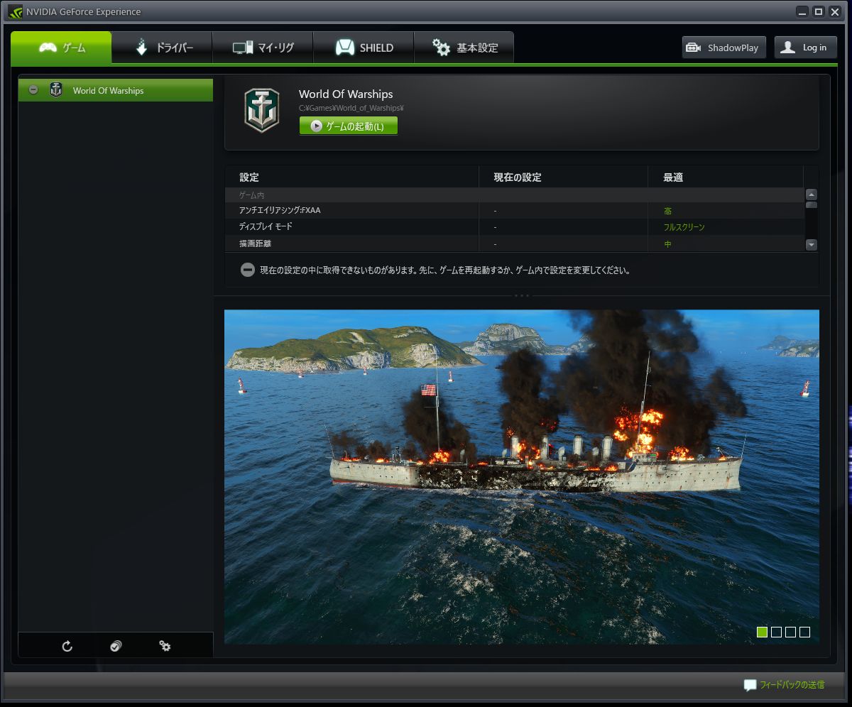Screen dimensions: 852x707
Task: Minimize the GeForce Experience window
Action: (x=803, y=11)
